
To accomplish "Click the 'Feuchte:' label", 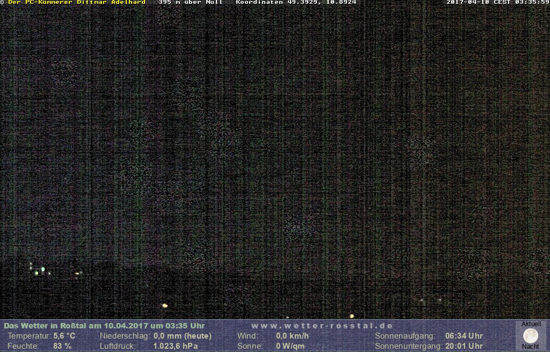I will pyautogui.click(x=23, y=346).
